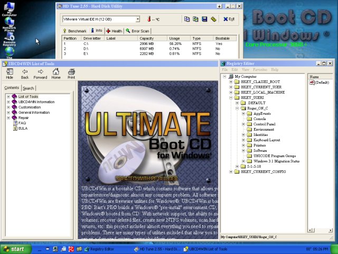Select partition row with drive C:\

point(149,43)
